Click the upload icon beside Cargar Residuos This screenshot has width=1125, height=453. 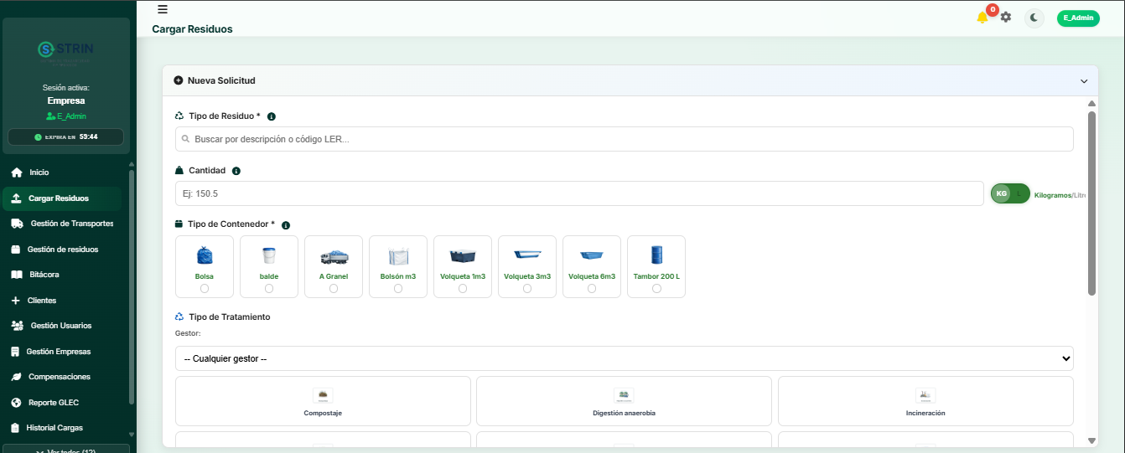[x=16, y=198]
